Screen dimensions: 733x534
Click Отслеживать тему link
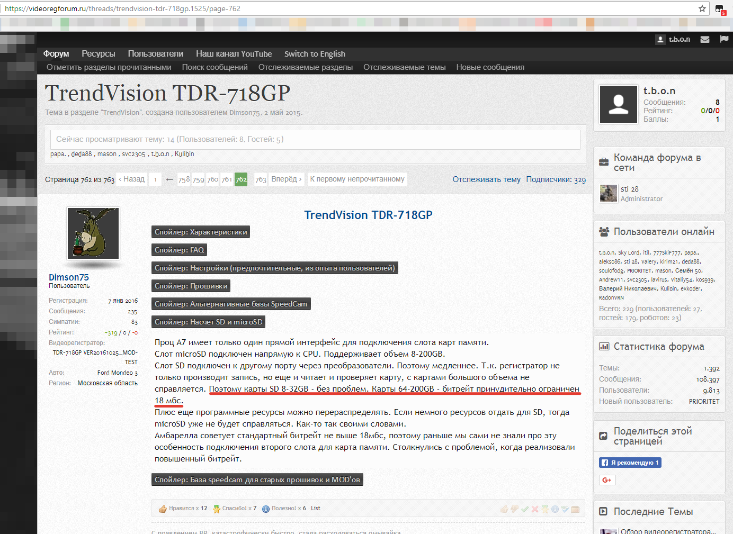tap(486, 179)
